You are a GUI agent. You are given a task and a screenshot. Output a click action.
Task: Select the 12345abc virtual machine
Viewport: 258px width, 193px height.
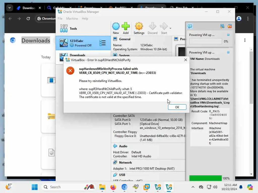(83, 43)
